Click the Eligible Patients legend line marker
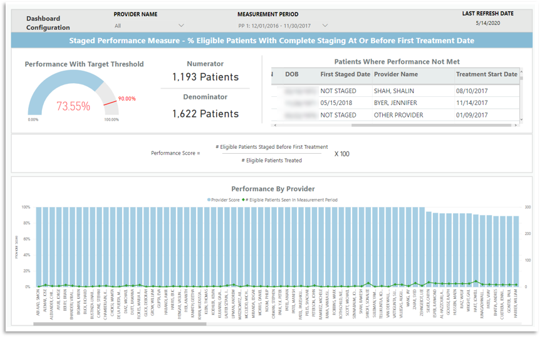The width and height of the screenshot is (540, 337). coord(242,200)
